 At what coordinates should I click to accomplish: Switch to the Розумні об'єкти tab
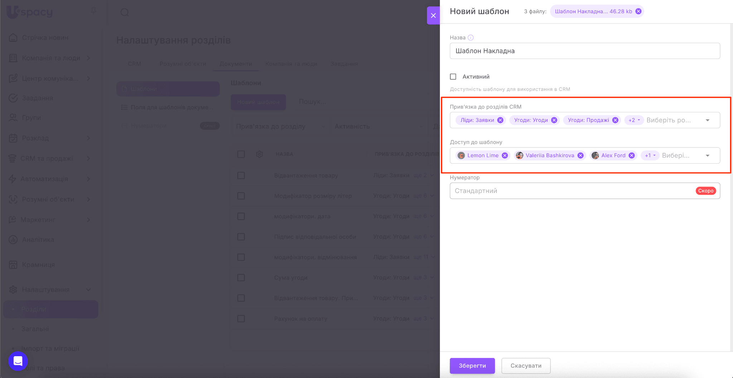183,64
